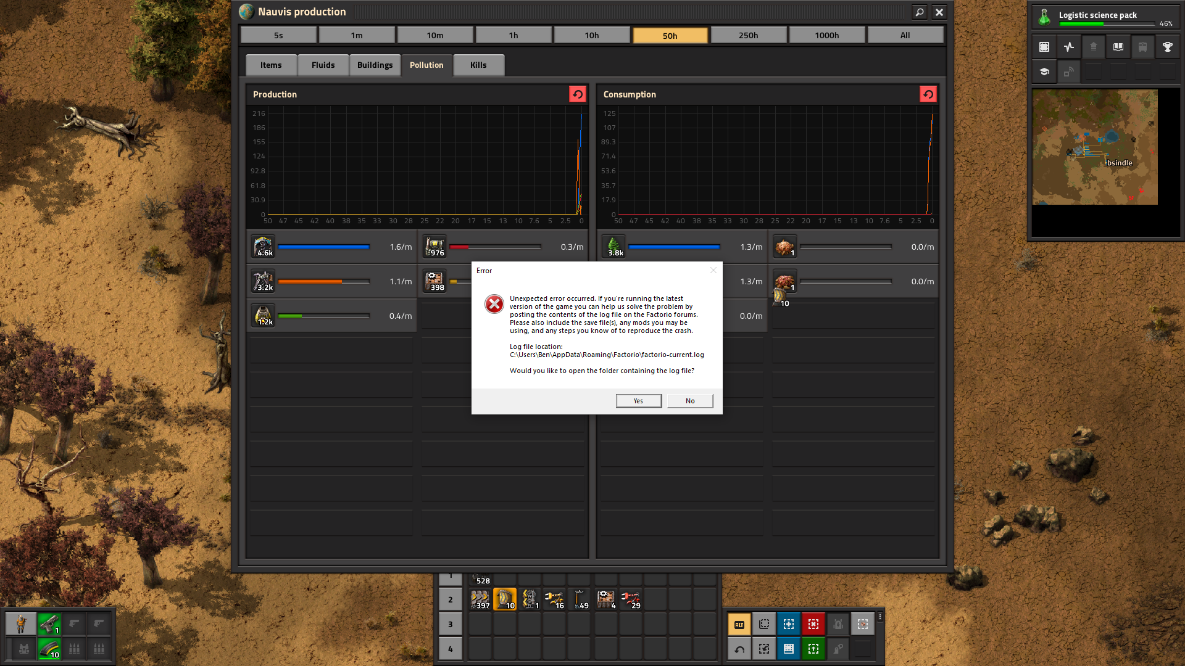
Task: Select quickbar row 2 button
Action: (451, 599)
